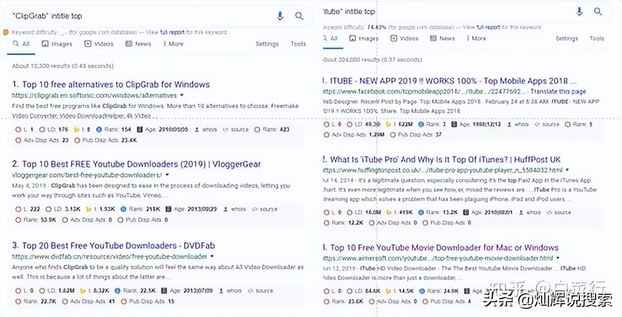Screen dimensions: 622x317
Task: Click the microphone icon in the search bar
Action: click(x=280, y=16)
